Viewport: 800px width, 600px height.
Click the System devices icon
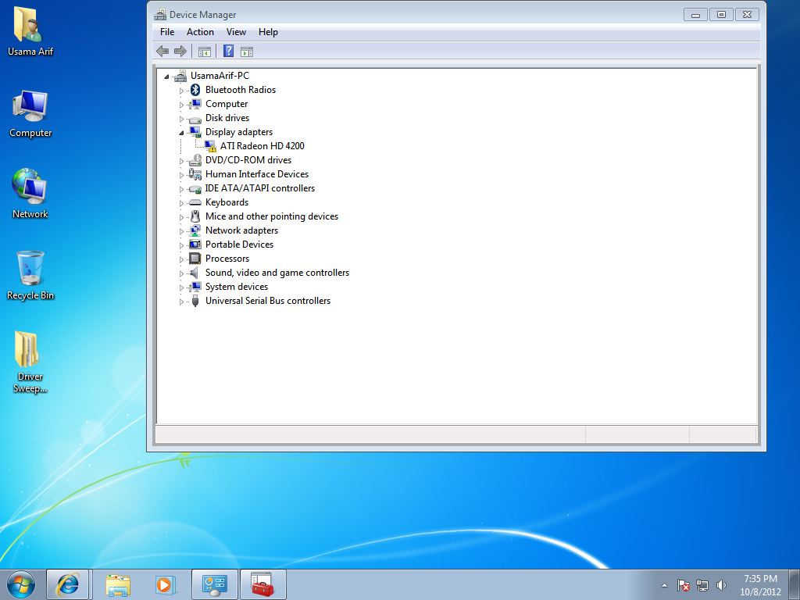[x=195, y=287]
